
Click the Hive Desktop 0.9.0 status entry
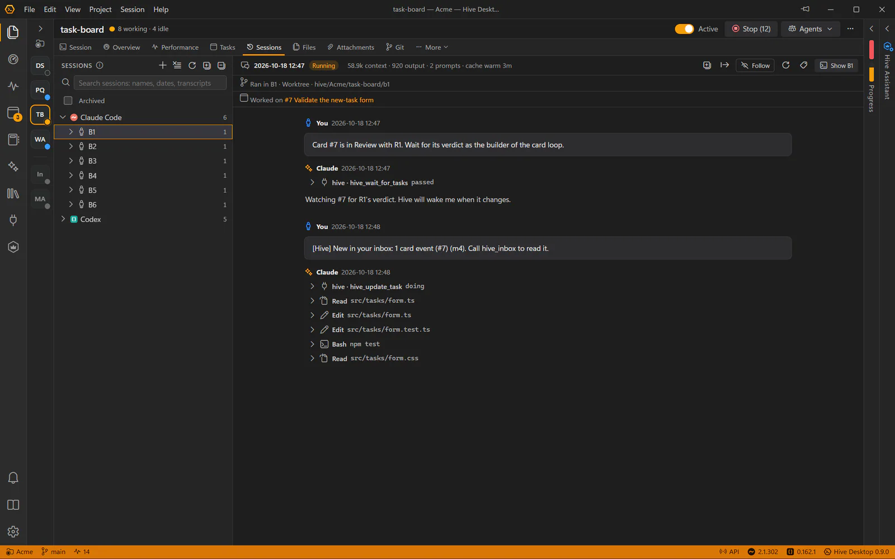pyautogui.click(x=856, y=552)
